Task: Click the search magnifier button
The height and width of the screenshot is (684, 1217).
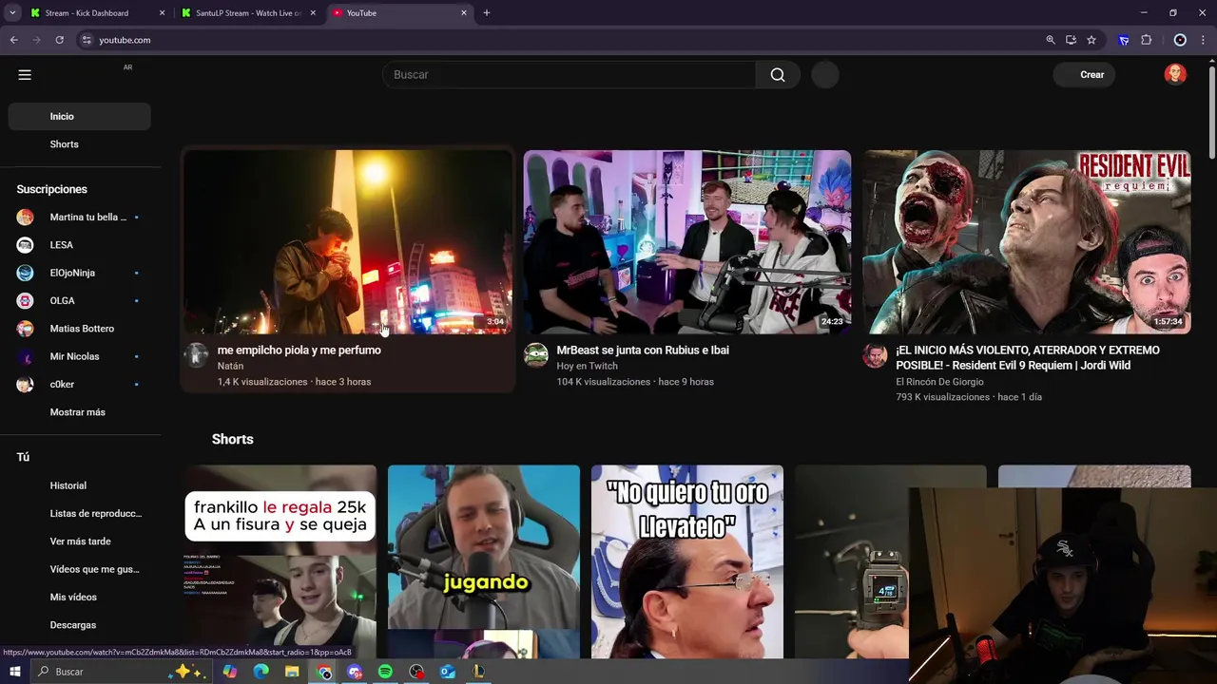Action: (x=778, y=75)
